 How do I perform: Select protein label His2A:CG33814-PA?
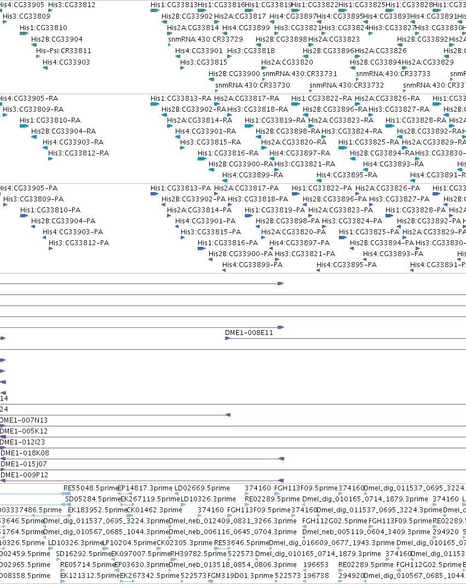[199, 210]
